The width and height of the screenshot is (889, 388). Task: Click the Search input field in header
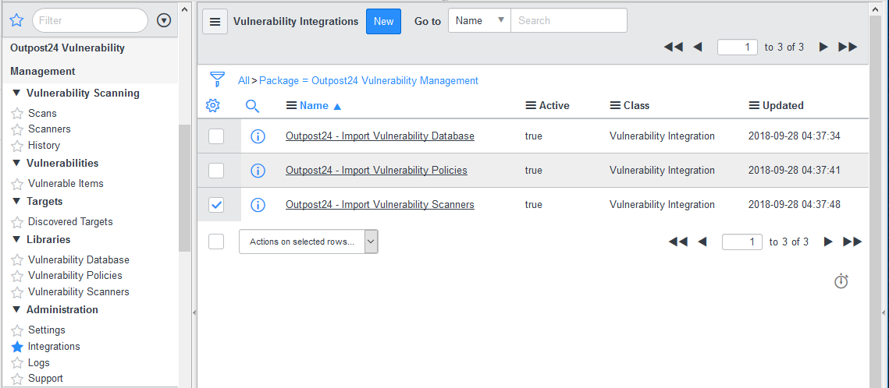click(x=568, y=21)
